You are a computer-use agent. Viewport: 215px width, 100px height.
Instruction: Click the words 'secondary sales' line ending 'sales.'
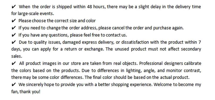[17, 56]
